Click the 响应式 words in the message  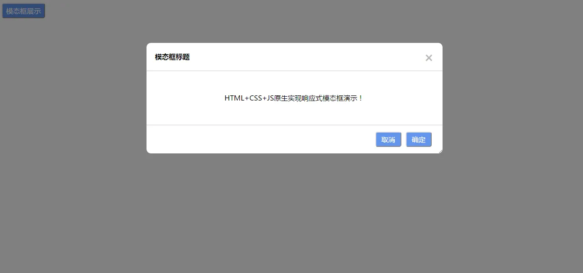tap(312, 98)
